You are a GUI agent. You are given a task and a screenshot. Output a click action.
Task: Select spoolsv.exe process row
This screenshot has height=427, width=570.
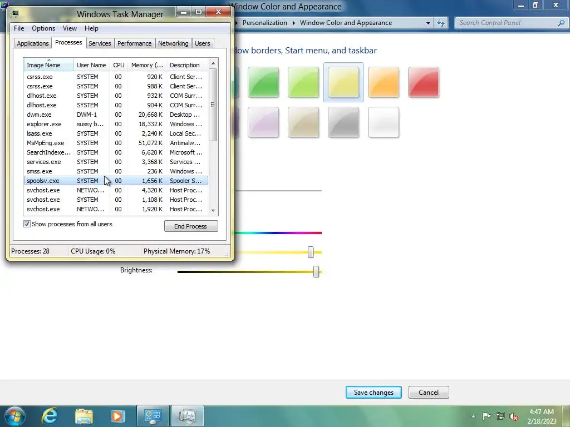116,181
